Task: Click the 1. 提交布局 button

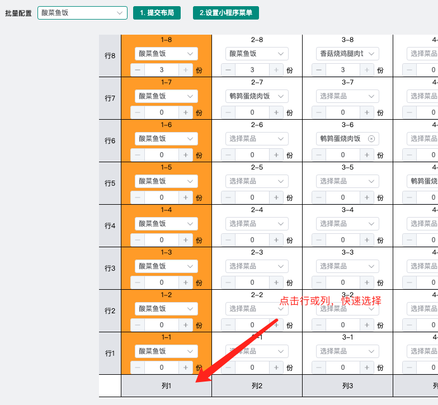Action: 157,13
